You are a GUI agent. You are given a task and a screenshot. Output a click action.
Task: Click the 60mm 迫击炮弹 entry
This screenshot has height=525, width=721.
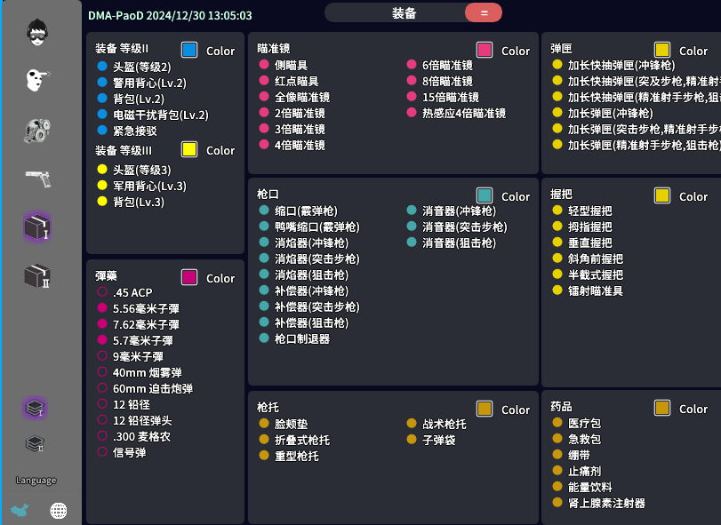click(x=153, y=388)
